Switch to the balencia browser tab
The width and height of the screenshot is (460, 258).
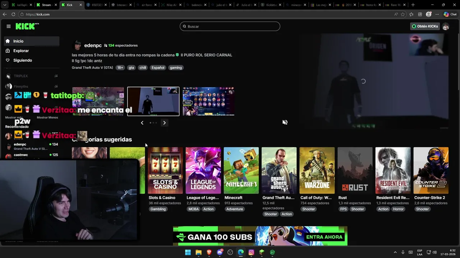pos(196,5)
